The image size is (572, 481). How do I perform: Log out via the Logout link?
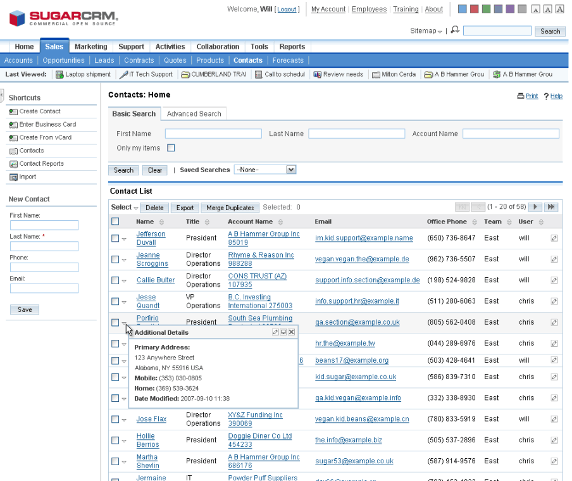pyautogui.click(x=287, y=9)
